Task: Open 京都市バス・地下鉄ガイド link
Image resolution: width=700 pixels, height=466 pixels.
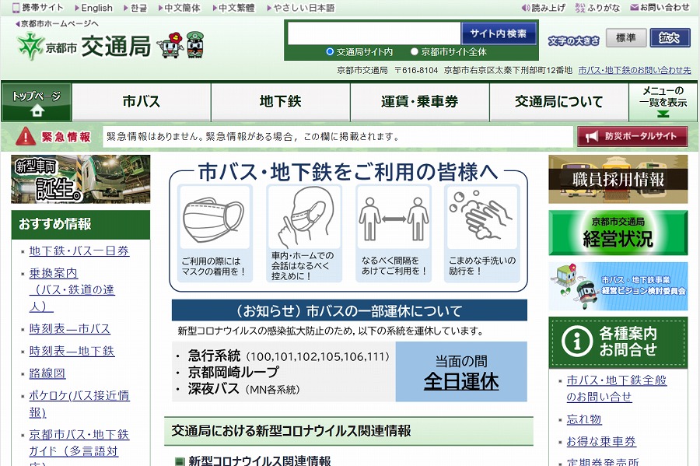Action: (x=79, y=447)
